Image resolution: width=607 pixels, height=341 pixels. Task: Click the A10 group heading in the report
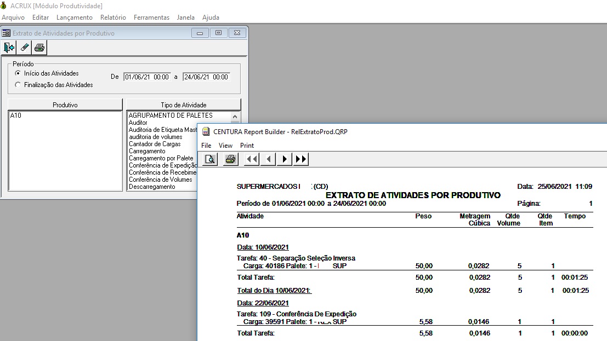(243, 235)
